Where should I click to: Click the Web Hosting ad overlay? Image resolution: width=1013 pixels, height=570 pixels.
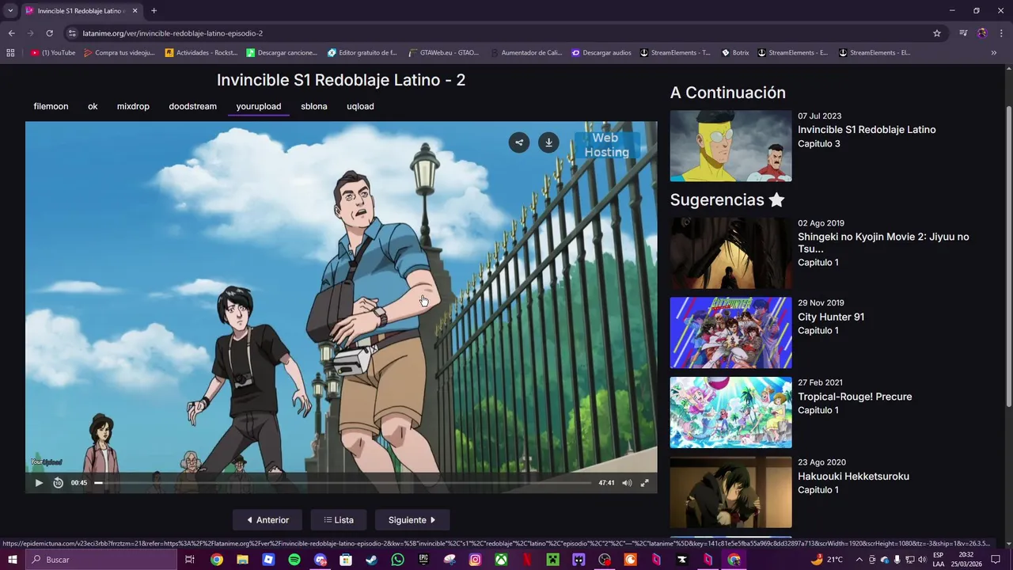(x=606, y=145)
